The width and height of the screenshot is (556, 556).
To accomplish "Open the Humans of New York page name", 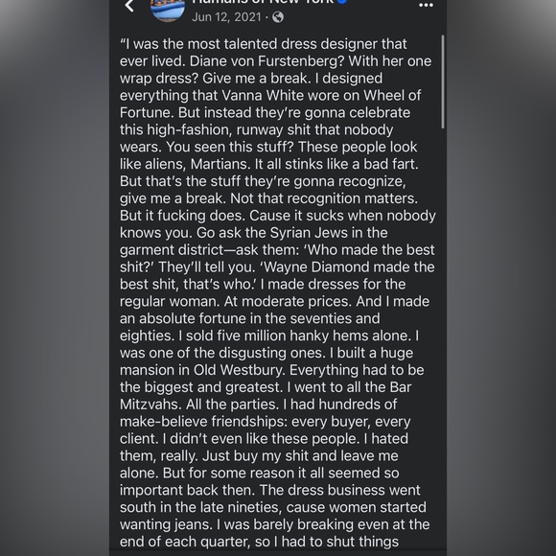I will pos(263,2).
